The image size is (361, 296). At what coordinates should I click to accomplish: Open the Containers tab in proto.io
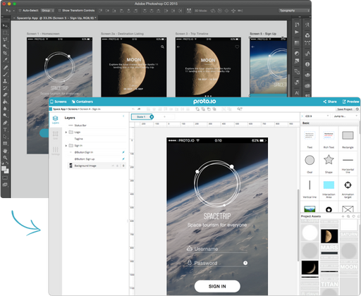(82, 101)
